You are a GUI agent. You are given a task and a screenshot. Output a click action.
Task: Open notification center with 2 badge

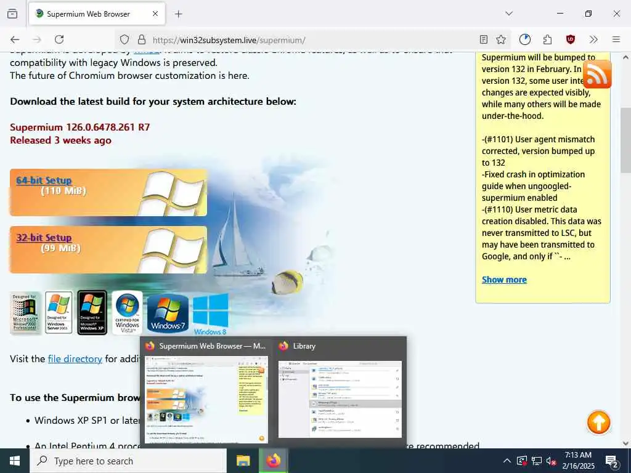point(611,461)
